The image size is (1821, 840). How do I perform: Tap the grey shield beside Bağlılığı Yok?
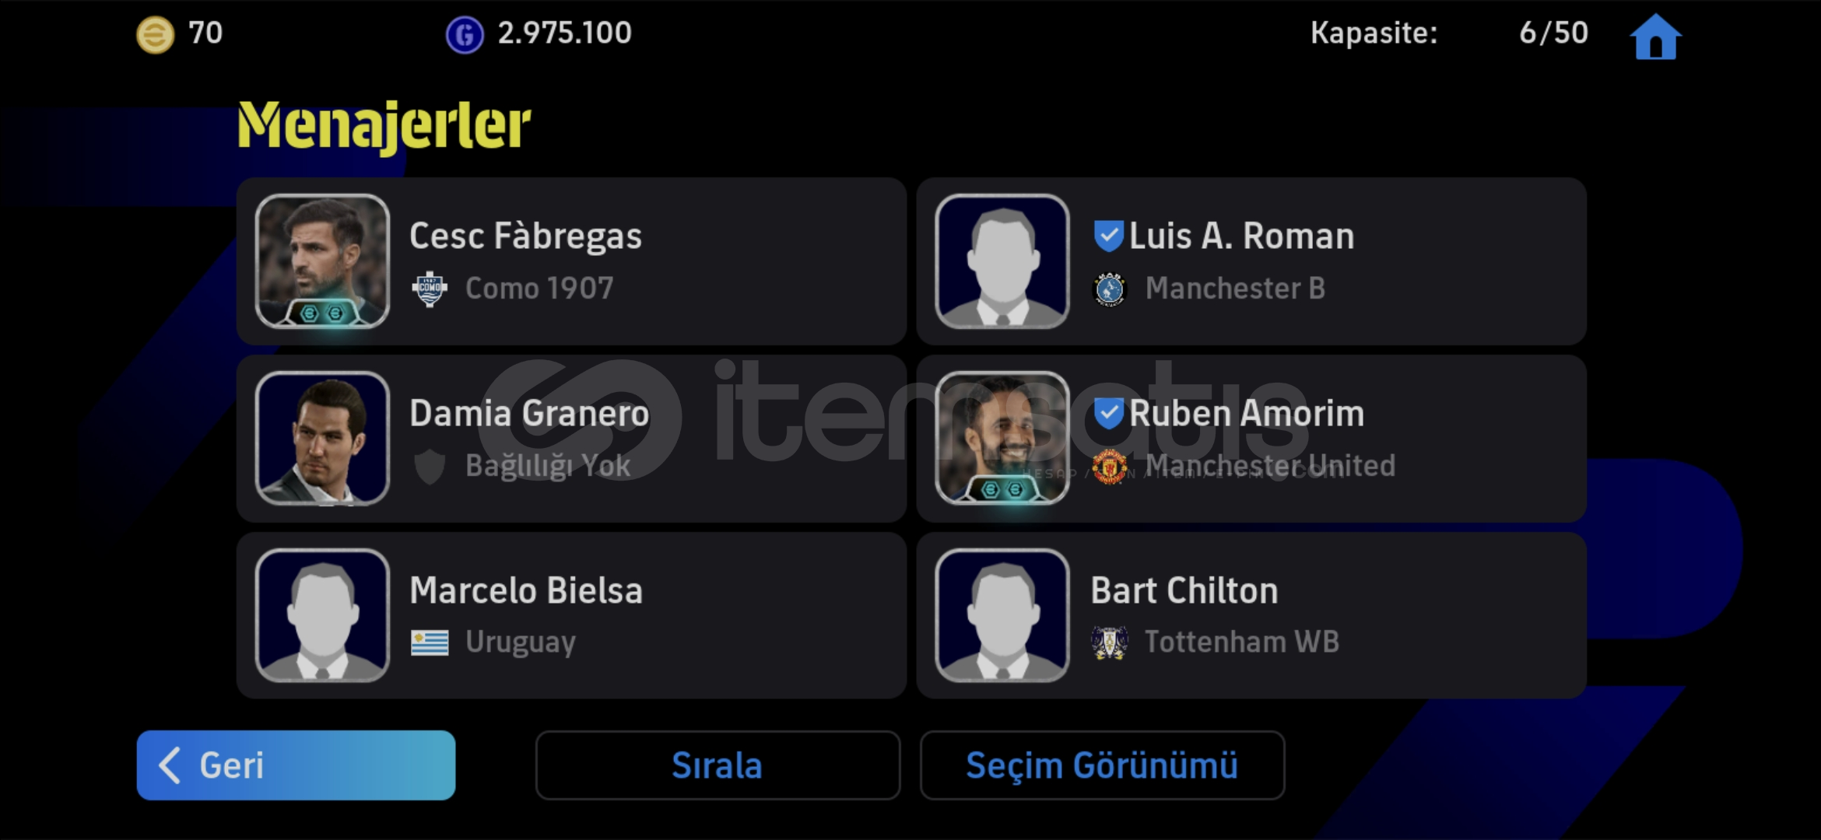(430, 467)
